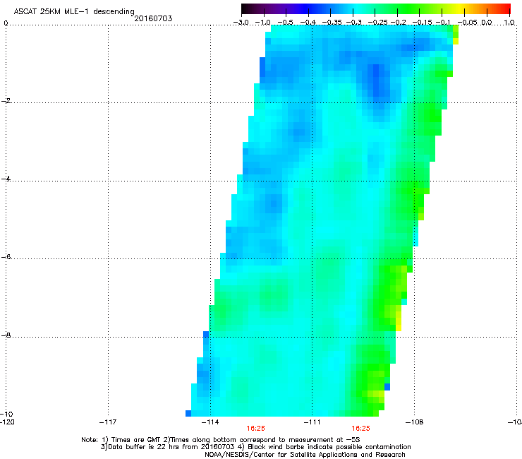Viewport: 522px width, 459px height.
Task: Click the note line starting "Note: 1) Times are GMT"
Action: pyautogui.click(x=221, y=440)
